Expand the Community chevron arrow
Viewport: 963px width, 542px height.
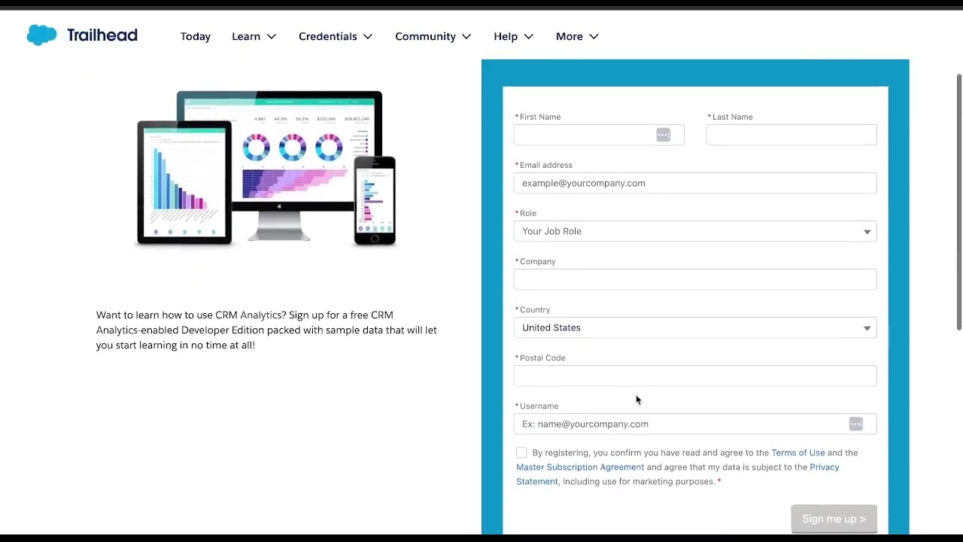tap(466, 36)
